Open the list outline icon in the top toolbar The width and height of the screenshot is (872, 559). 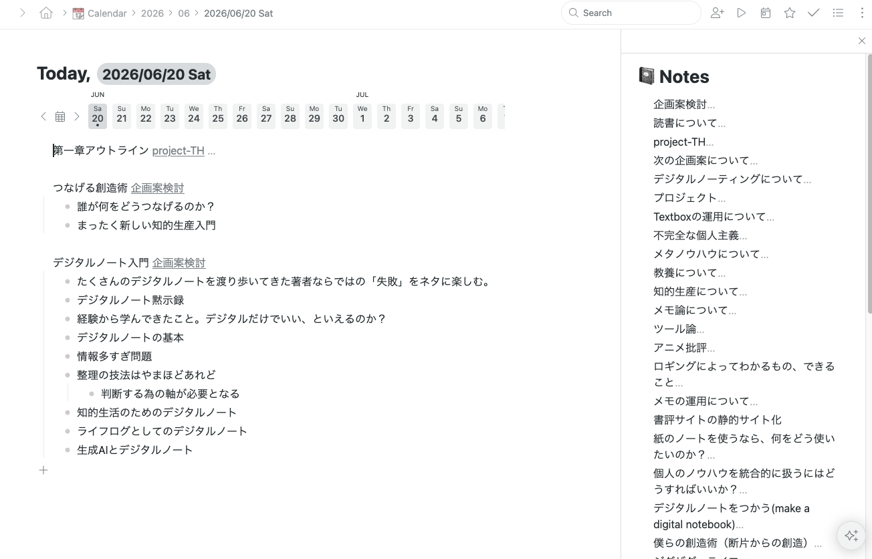pos(838,13)
